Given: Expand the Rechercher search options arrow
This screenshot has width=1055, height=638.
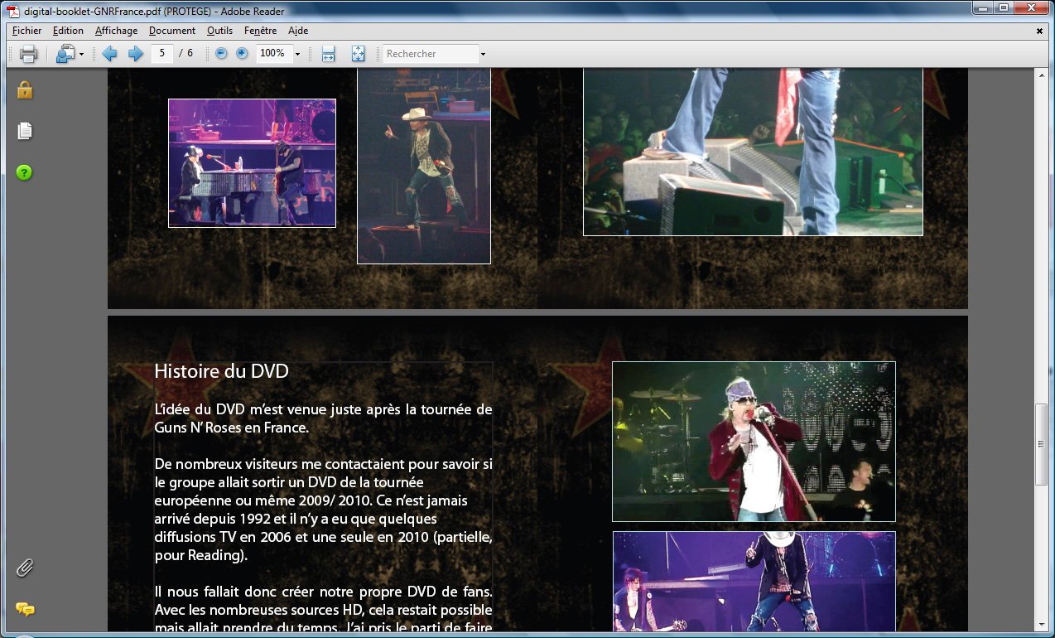Looking at the screenshot, I should tap(483, 54).
